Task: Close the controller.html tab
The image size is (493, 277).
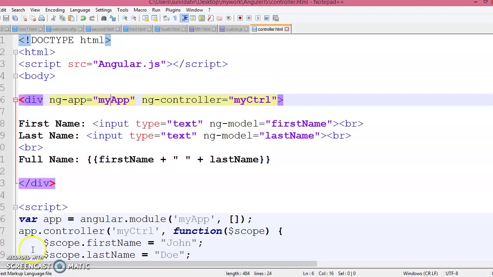Action: [287, 29]
